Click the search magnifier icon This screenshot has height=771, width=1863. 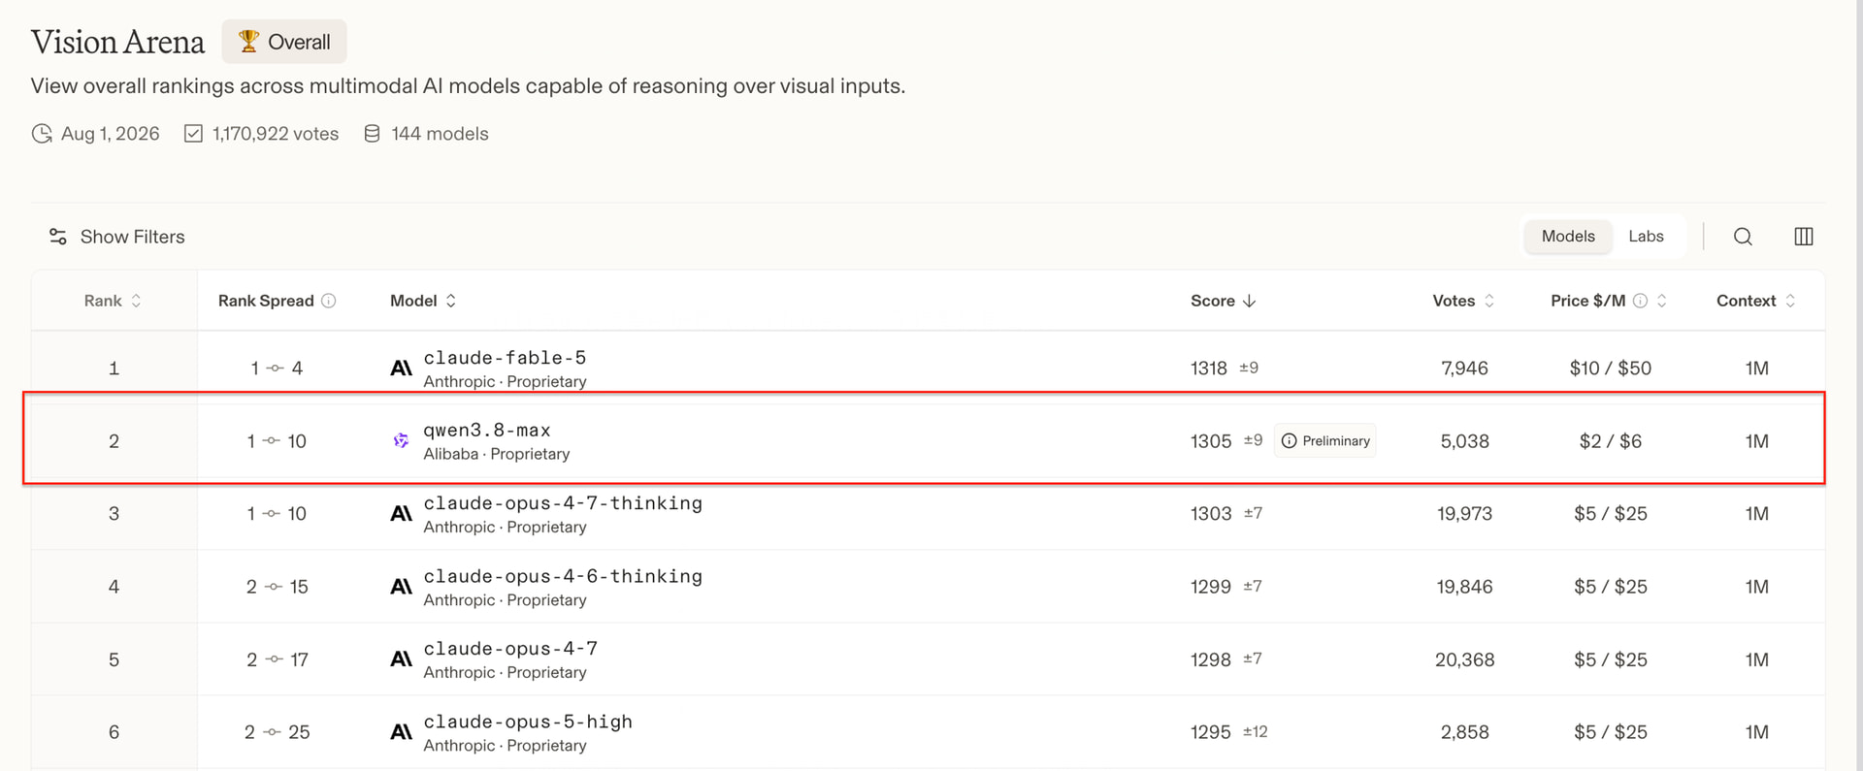[1743, 237]
